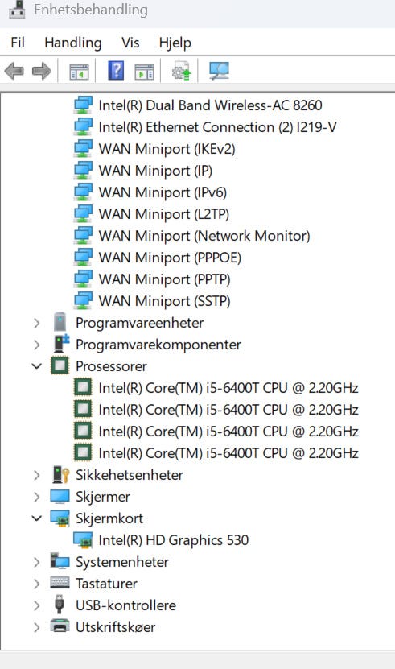The image size is (395, 669).
Task: Click the Scan for hardware changes monitor icon
Action: pyautogui.click(x=220, y=71)
